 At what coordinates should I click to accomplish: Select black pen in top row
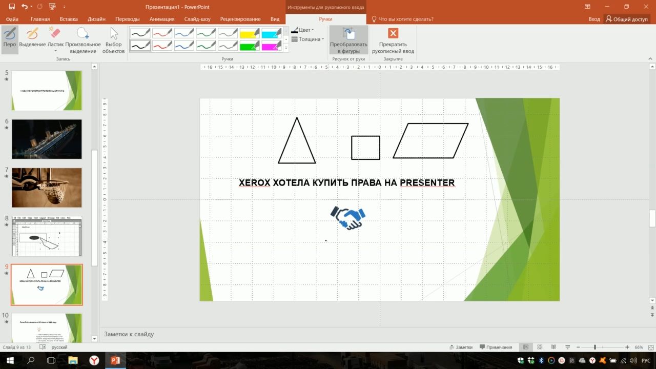[140, 34]
